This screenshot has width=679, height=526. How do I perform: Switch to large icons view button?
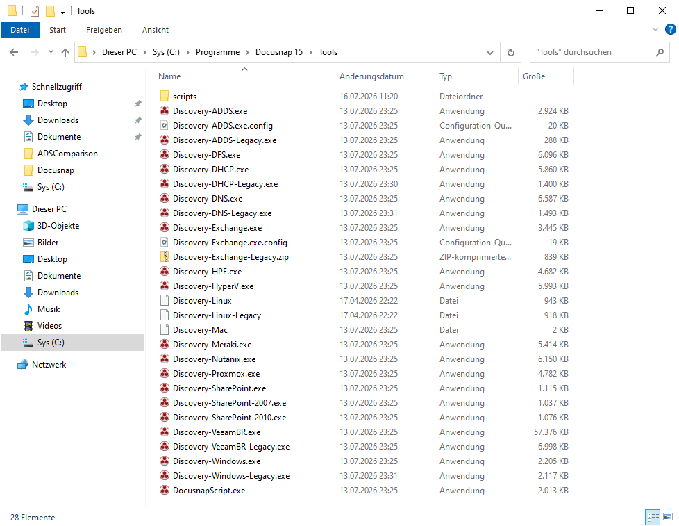(668, 516)
